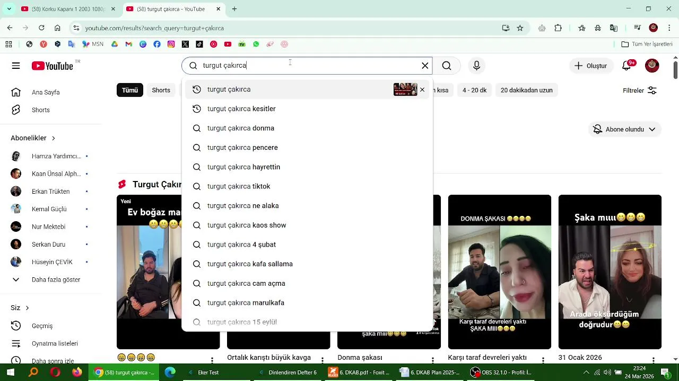Select suggestion 'turgut çakırca ne alaka'
This screenshot has width=679, height=381.
(x=307, y=206)
